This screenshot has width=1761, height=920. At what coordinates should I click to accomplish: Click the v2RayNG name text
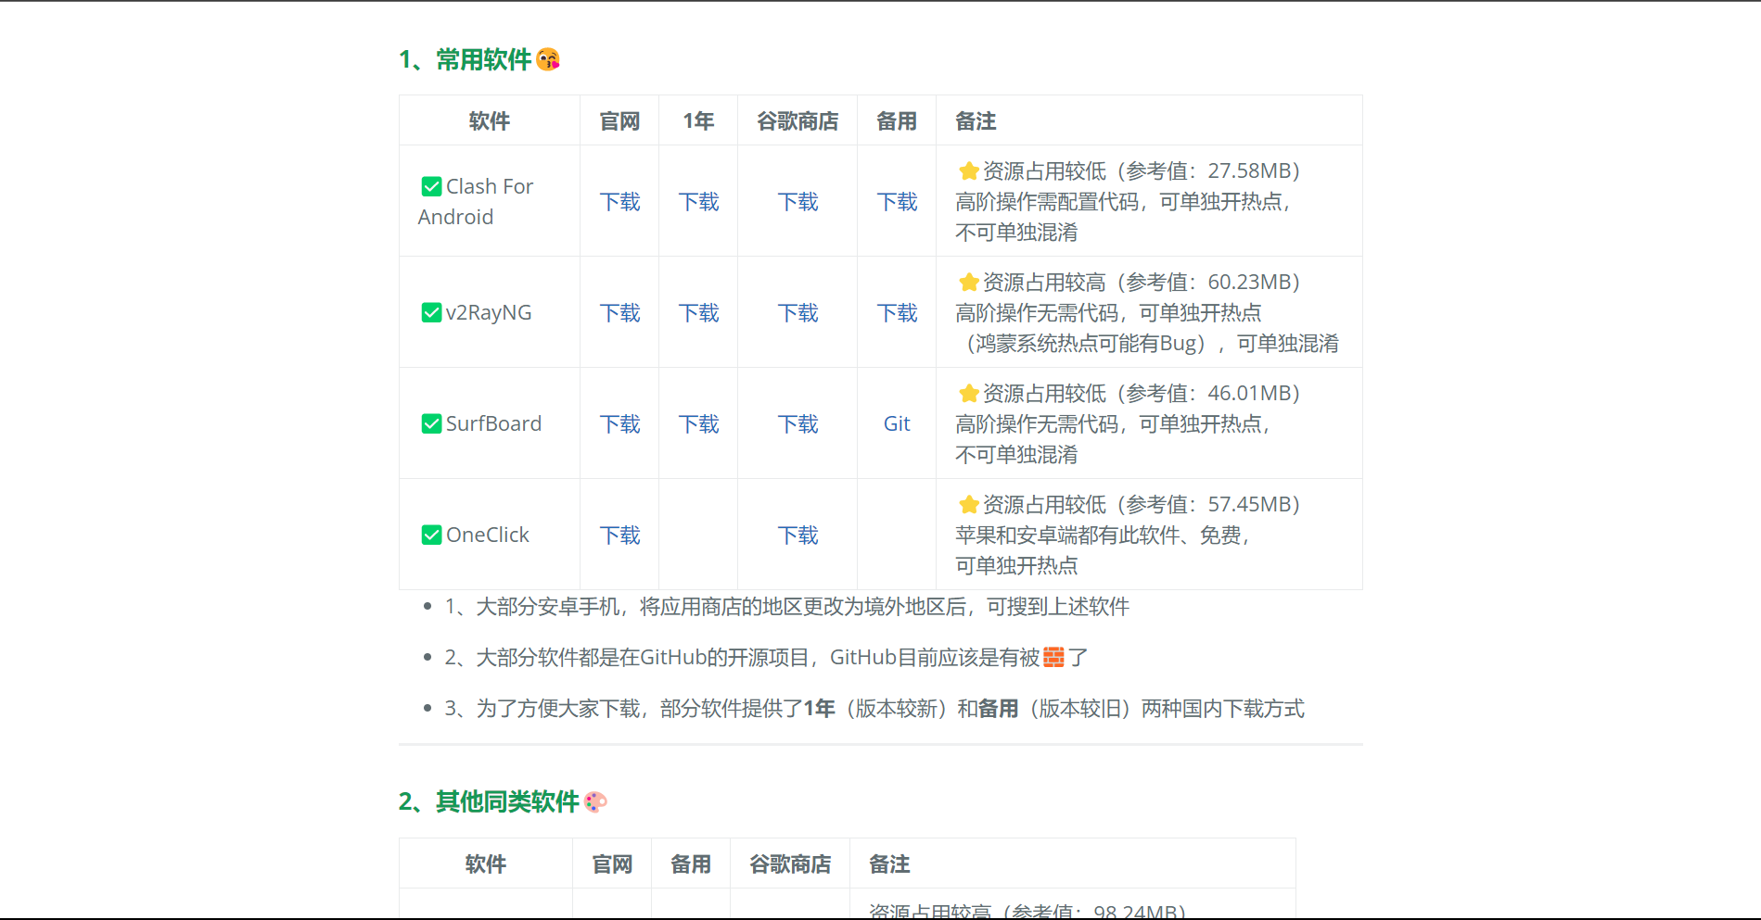pyautogui.click(x=489, y=312)
